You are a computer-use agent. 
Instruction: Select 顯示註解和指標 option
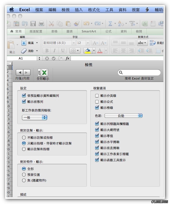(24, 149)
